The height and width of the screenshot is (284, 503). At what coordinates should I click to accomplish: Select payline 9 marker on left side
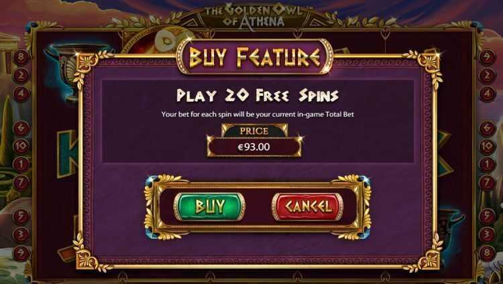[21, 253]
